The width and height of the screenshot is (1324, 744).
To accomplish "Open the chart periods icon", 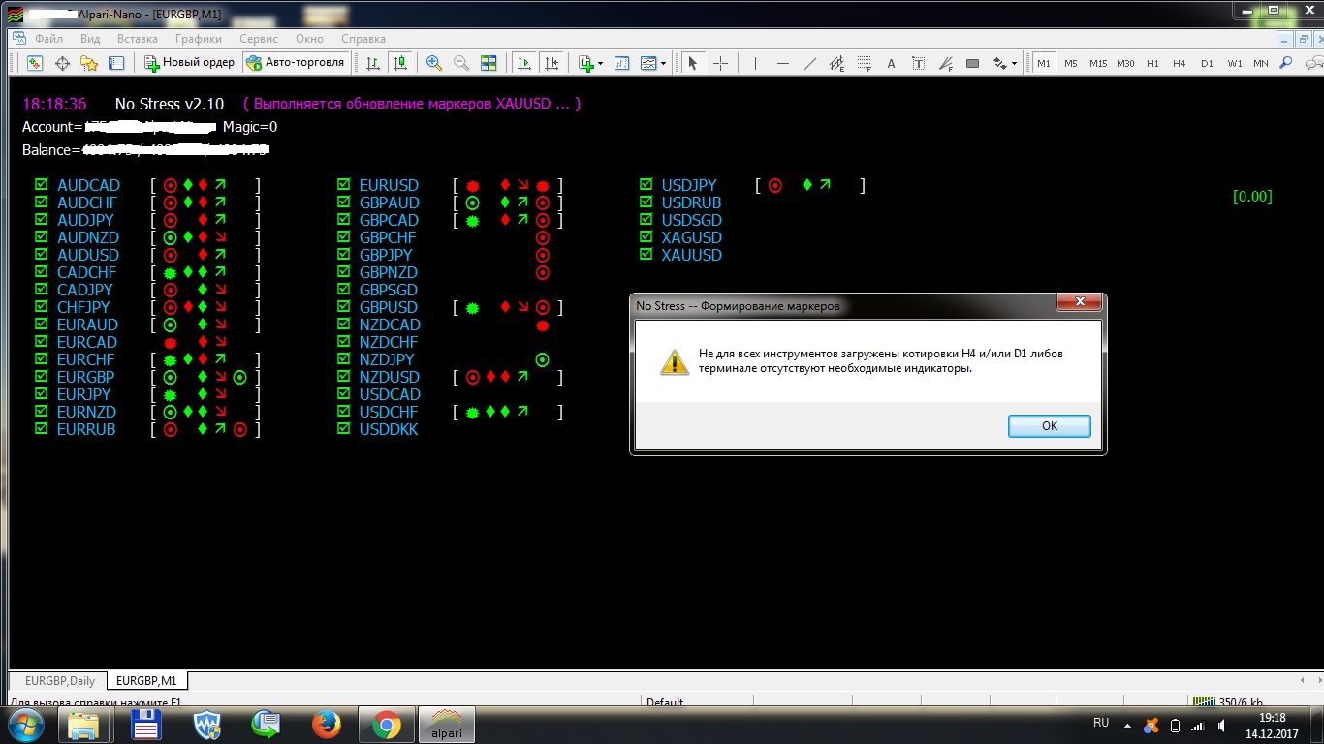I will (621, 63).
